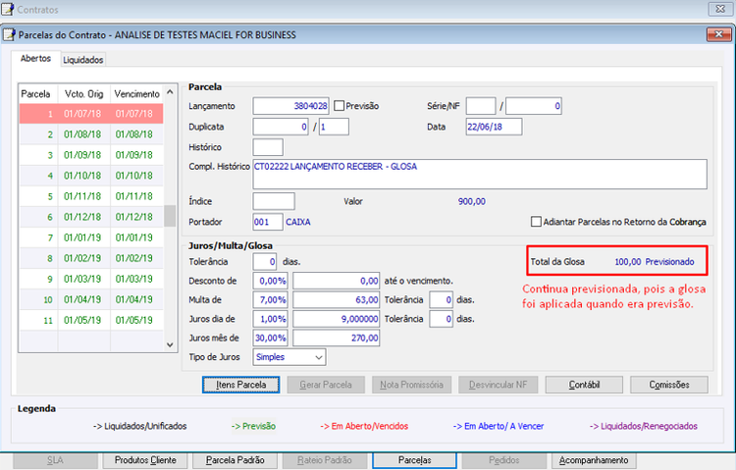
Task: Select the Abertos tab
Action: tap(35, 58)
